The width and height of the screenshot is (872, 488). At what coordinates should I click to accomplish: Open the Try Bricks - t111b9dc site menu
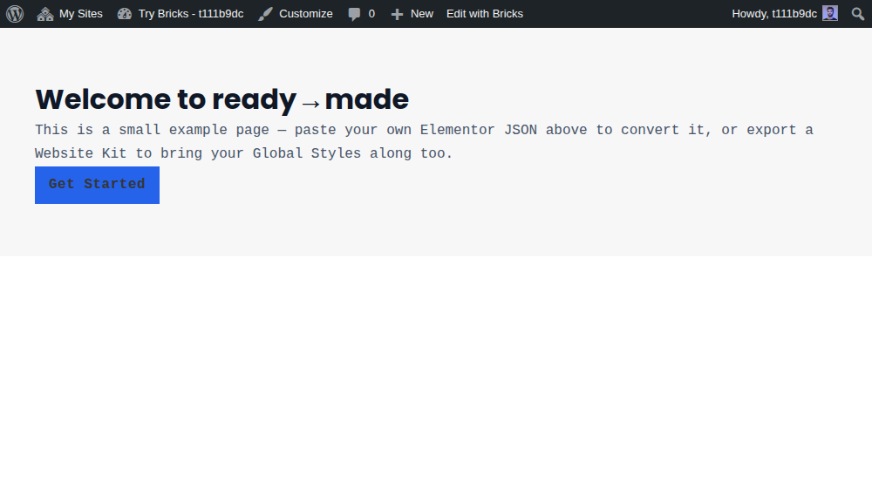(181, 14)
